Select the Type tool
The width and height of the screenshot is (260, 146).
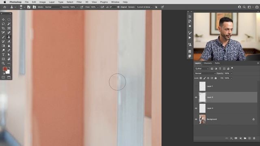3,55
